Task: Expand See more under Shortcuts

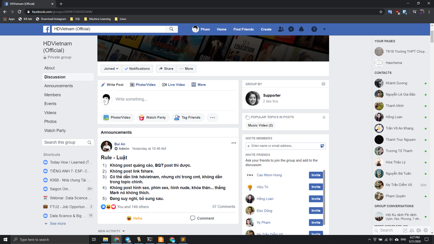Action: [x=58, y=224]
